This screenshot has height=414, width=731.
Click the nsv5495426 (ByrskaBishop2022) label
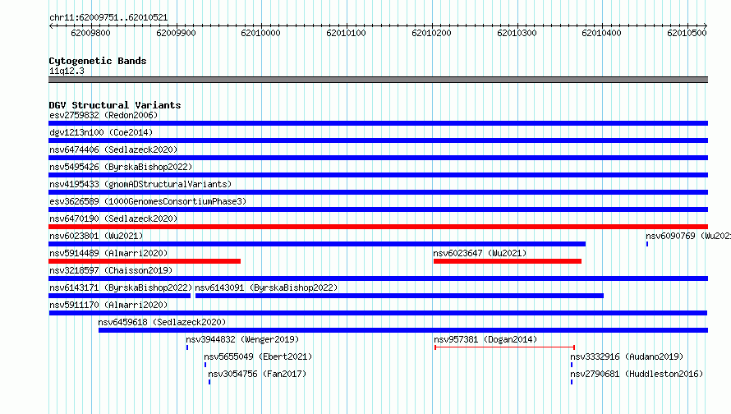coord(121,167)
